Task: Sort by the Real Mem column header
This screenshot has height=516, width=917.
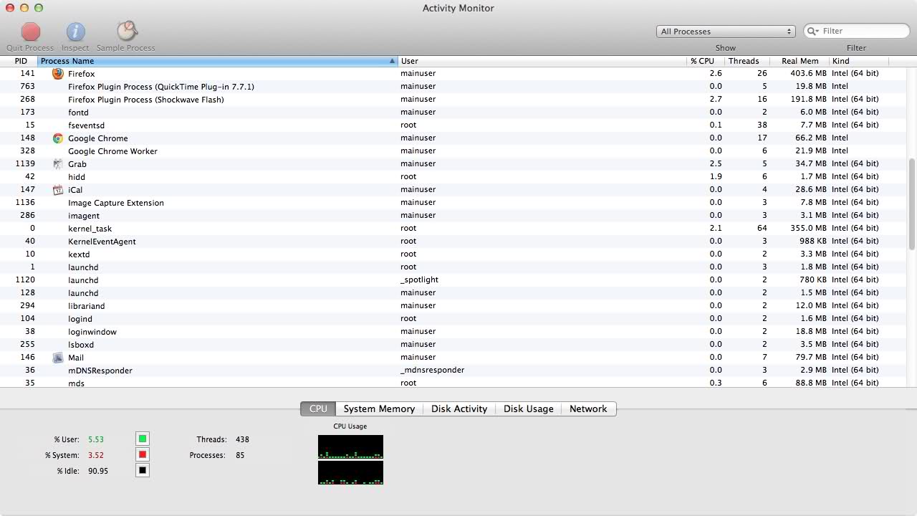Action: (800, 61)
